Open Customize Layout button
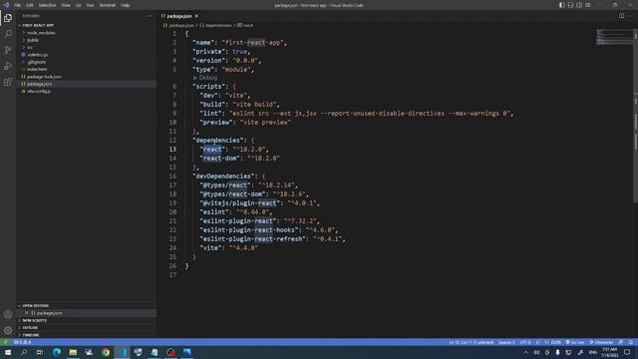 click(588, 5)
